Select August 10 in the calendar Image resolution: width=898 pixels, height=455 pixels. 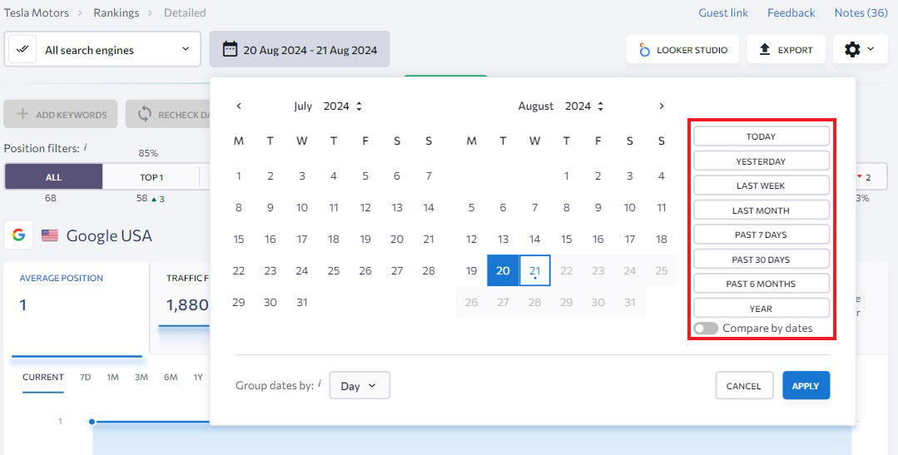click(630, 208)
